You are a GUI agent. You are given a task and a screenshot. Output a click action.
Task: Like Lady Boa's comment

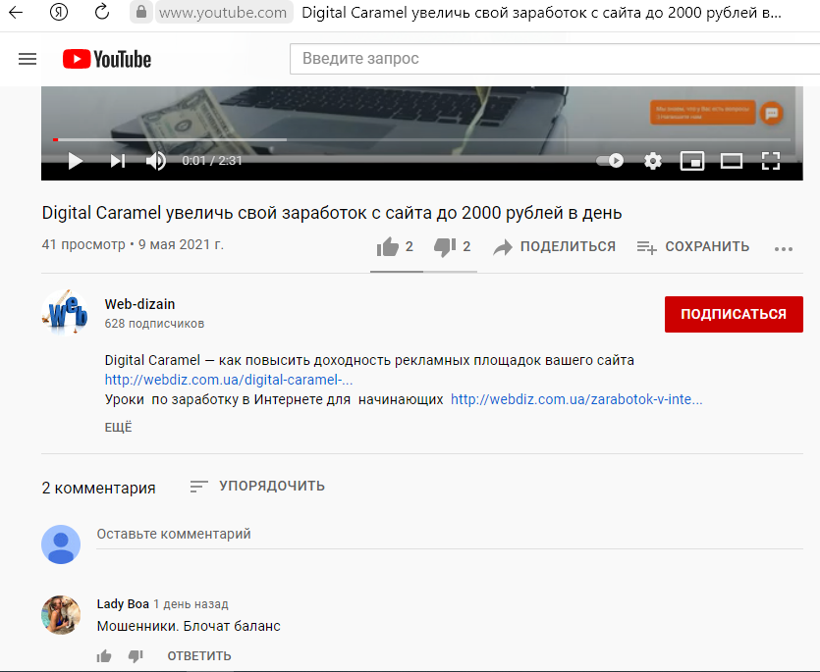pos(104,655)
